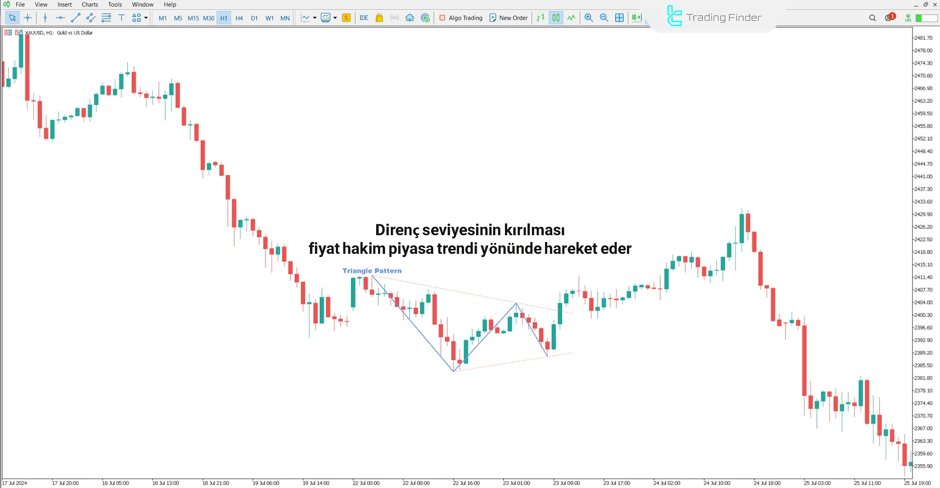Select the Text annotation tool
The width and height of the screenshot is (940, 488).
[121, 18]
